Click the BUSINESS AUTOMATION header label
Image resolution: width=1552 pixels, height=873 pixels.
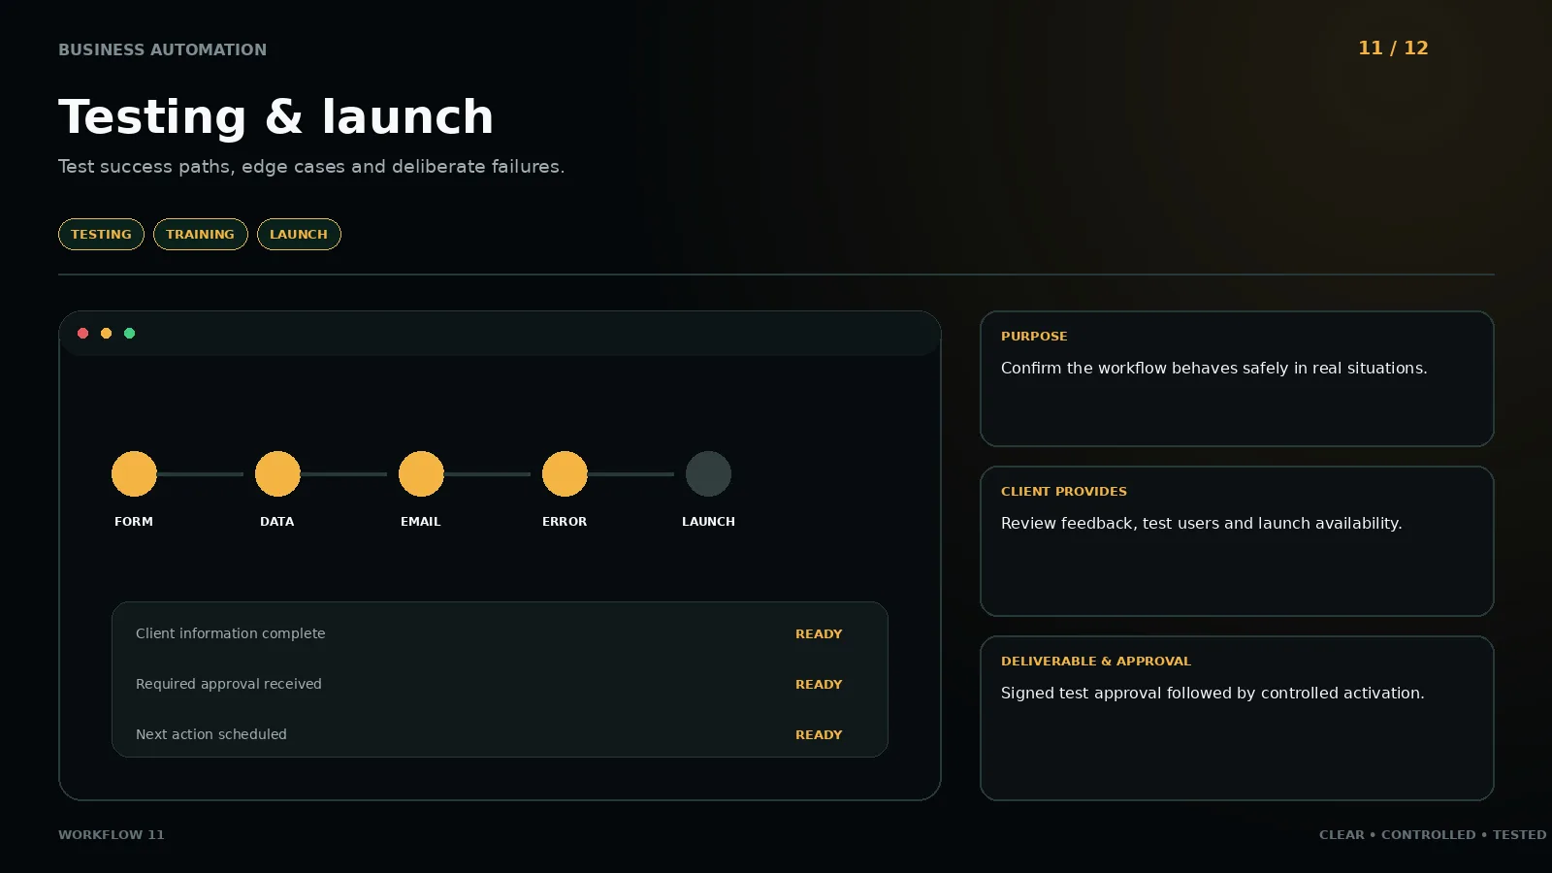[162, 49]
